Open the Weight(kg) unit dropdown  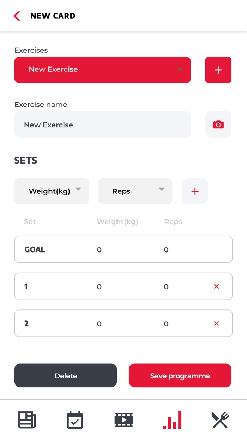pos(52,191)
